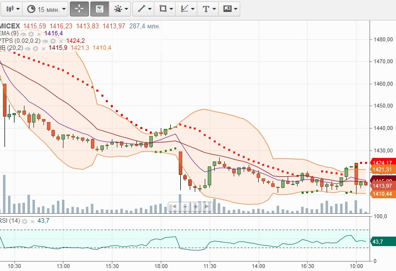Viewport: 396px width, 271px height.
Task: Open the PTPS indicator settings gear
Action: click(x=52, y=41)
